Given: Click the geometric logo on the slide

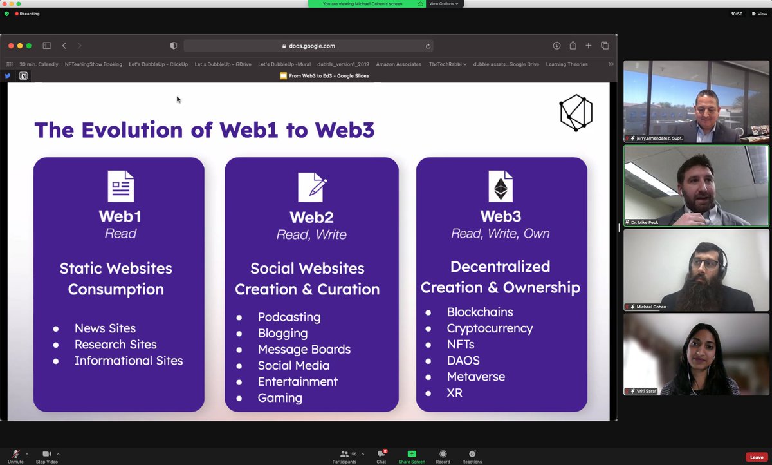Looking at the screenshot, I should click(x=576, y=113).
